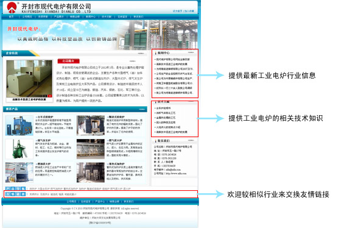
Task: Click the red 公司简介 tab button
Action: click(x=68, y=61)
